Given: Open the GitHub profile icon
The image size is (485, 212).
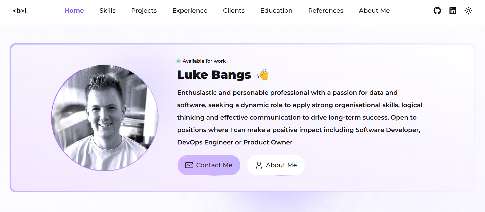Looking at the screenshot, I should click(x=437, y=11).
